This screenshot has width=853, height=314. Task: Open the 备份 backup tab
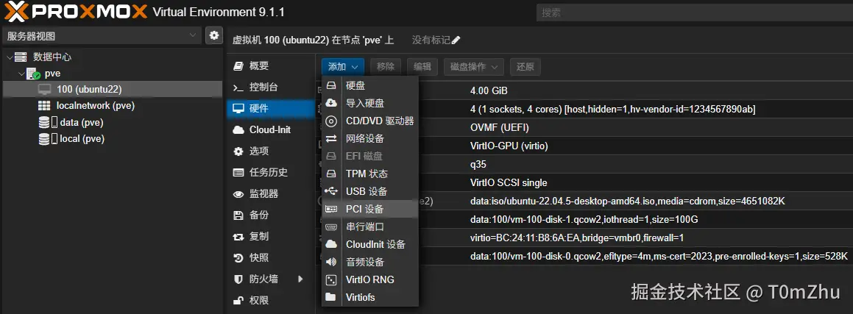[272, 215]
